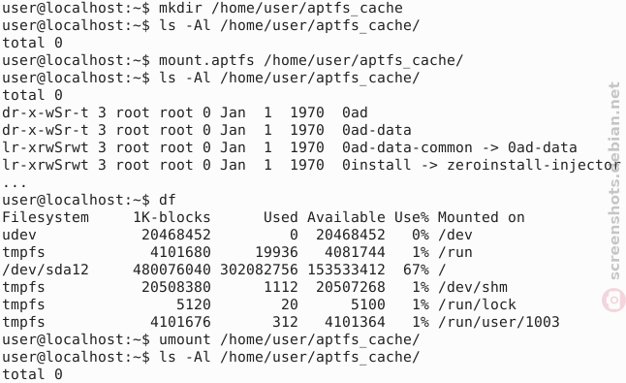Click the 1K-blocks column header
Screen dimensions: 626x383
point(172,217)
